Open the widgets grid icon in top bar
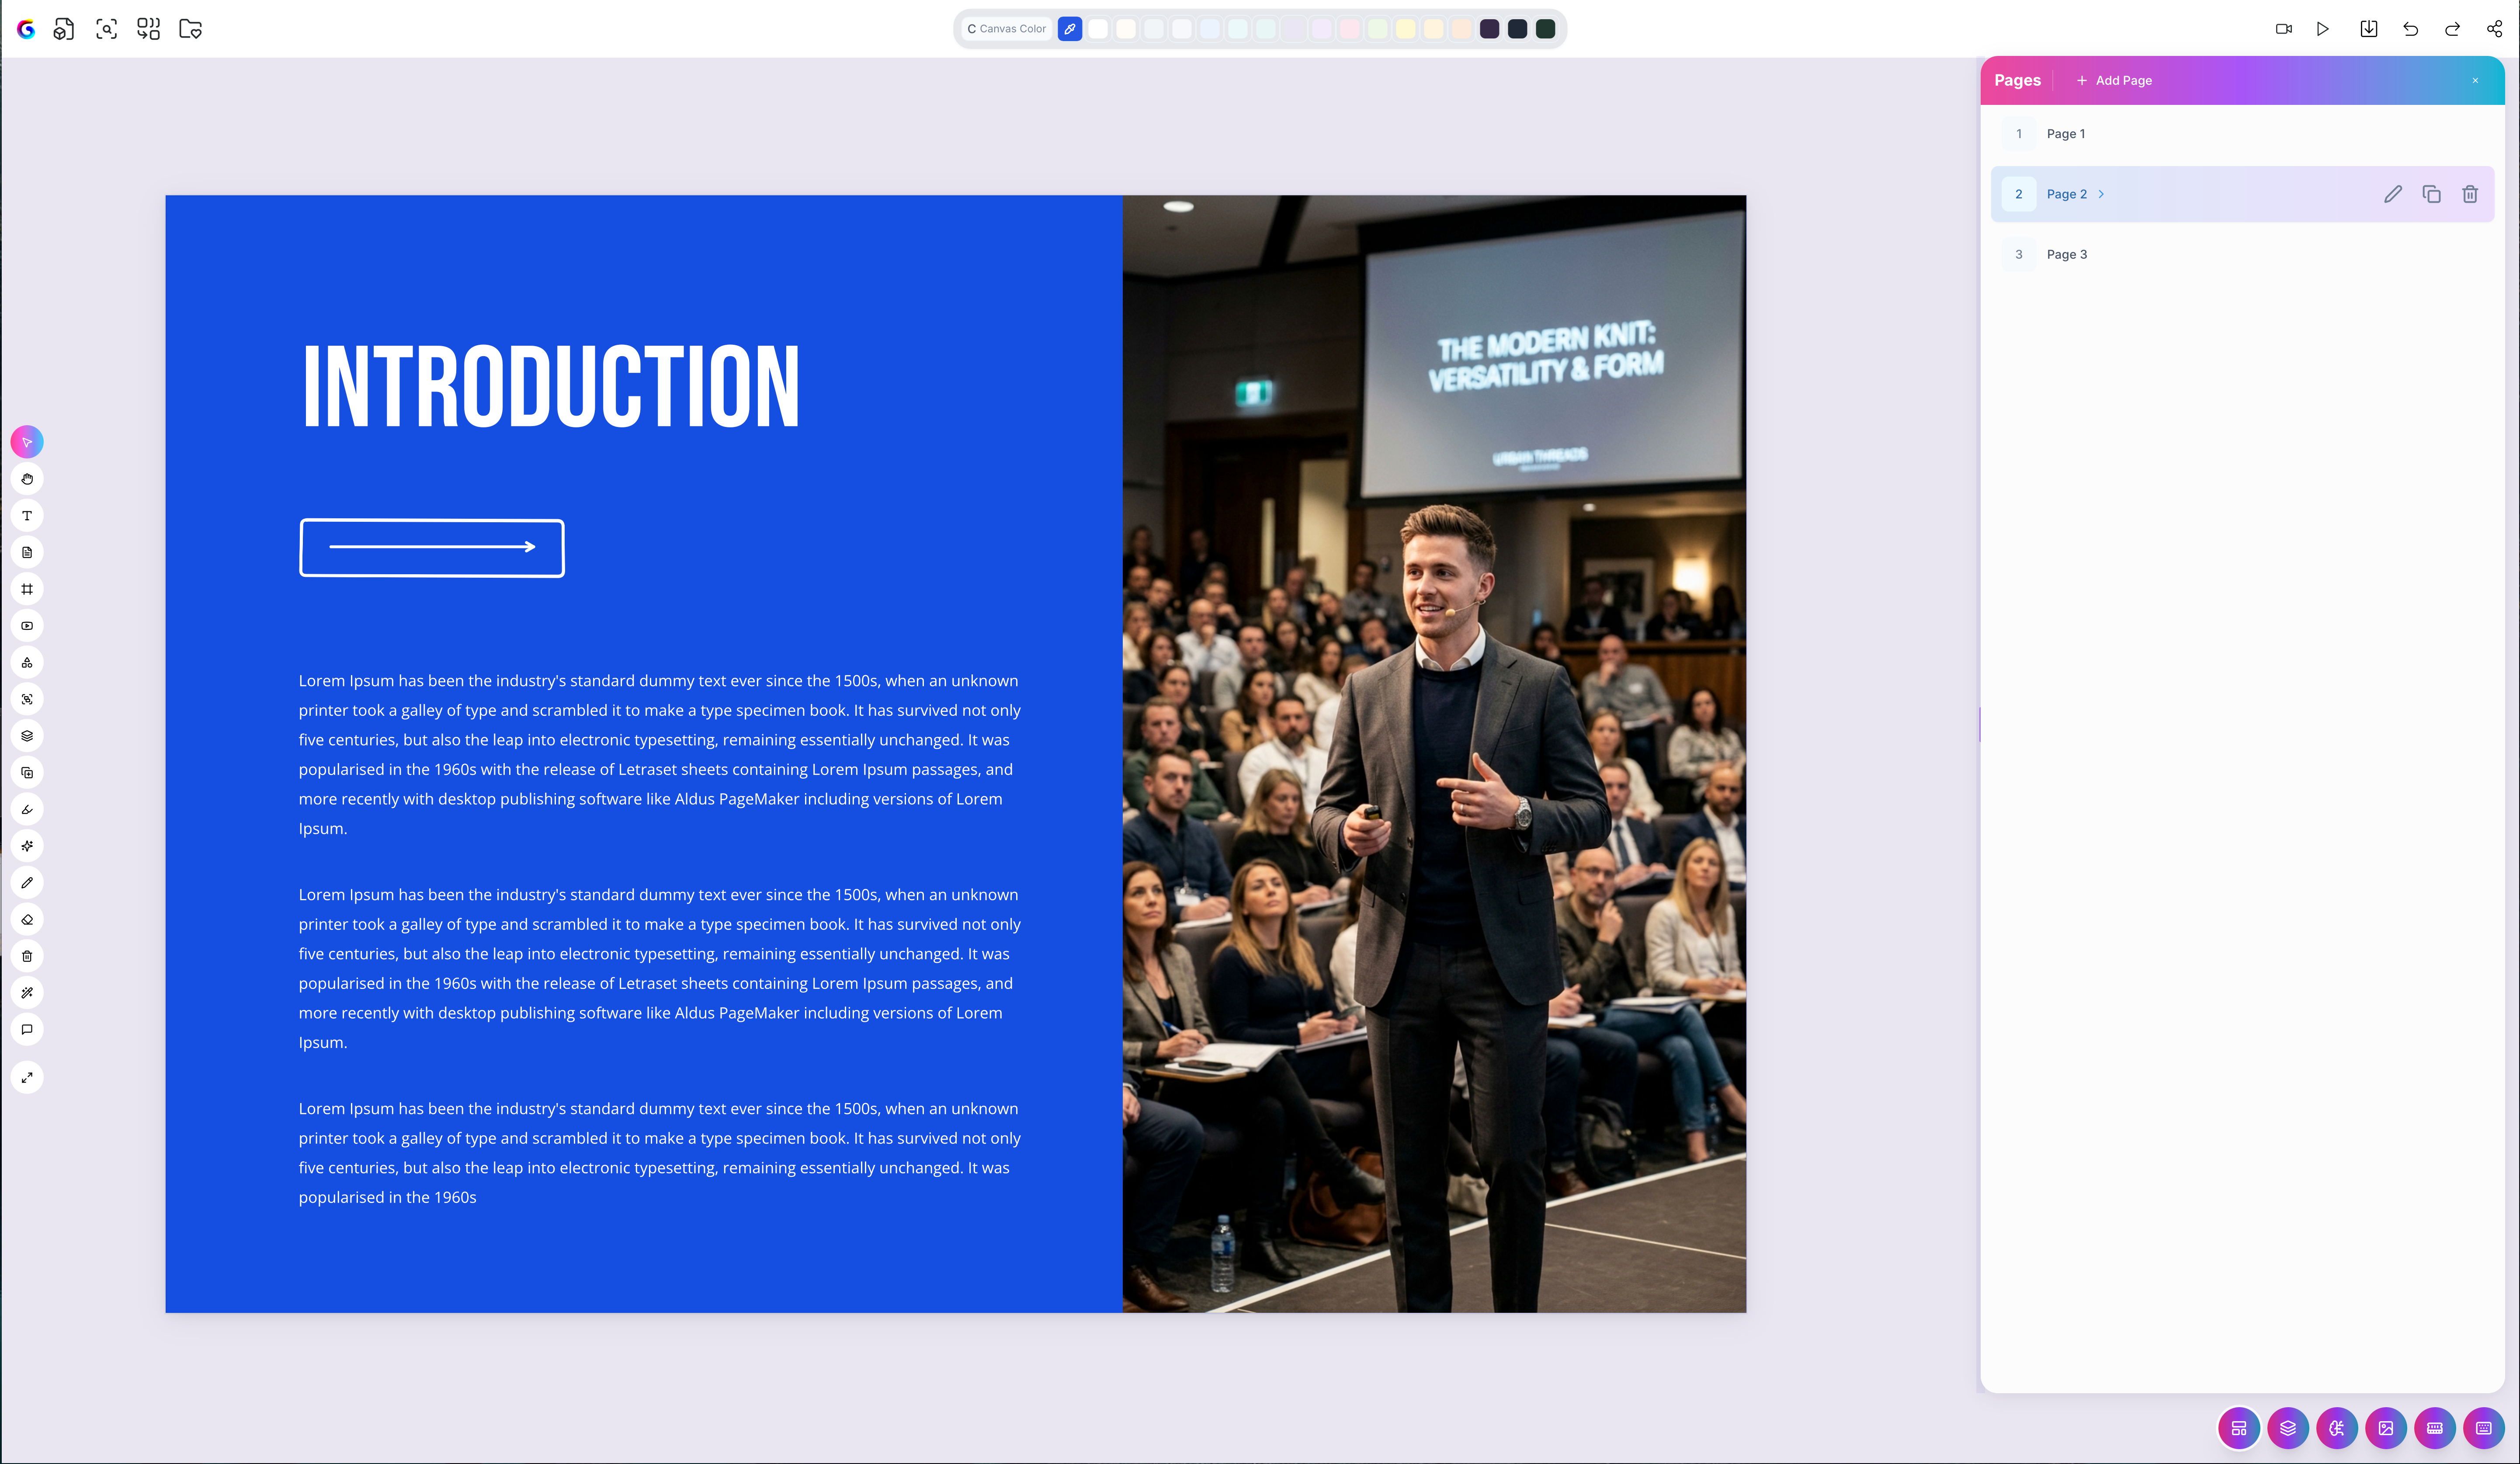This screenshot has width=2520, height=1464. pyautogui.click(x=148, y=29)
